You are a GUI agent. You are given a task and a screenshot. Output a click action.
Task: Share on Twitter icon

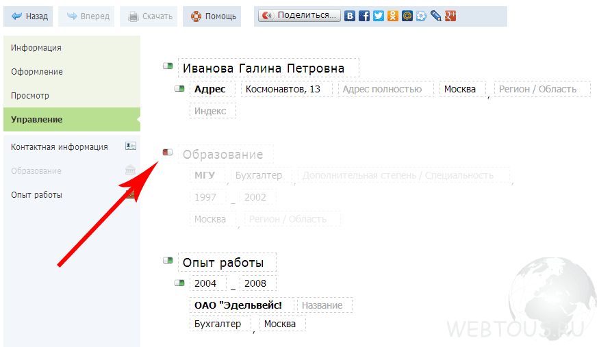378,16
